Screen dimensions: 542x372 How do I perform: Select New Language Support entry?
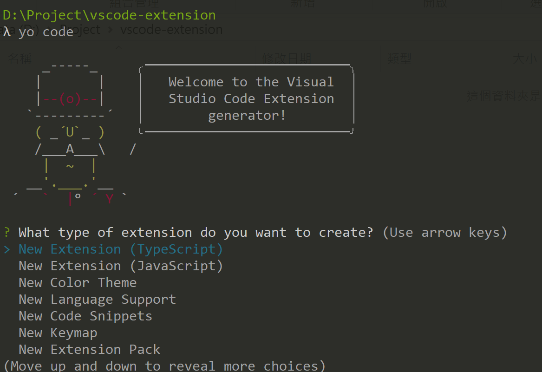click(x=97, y=300)
